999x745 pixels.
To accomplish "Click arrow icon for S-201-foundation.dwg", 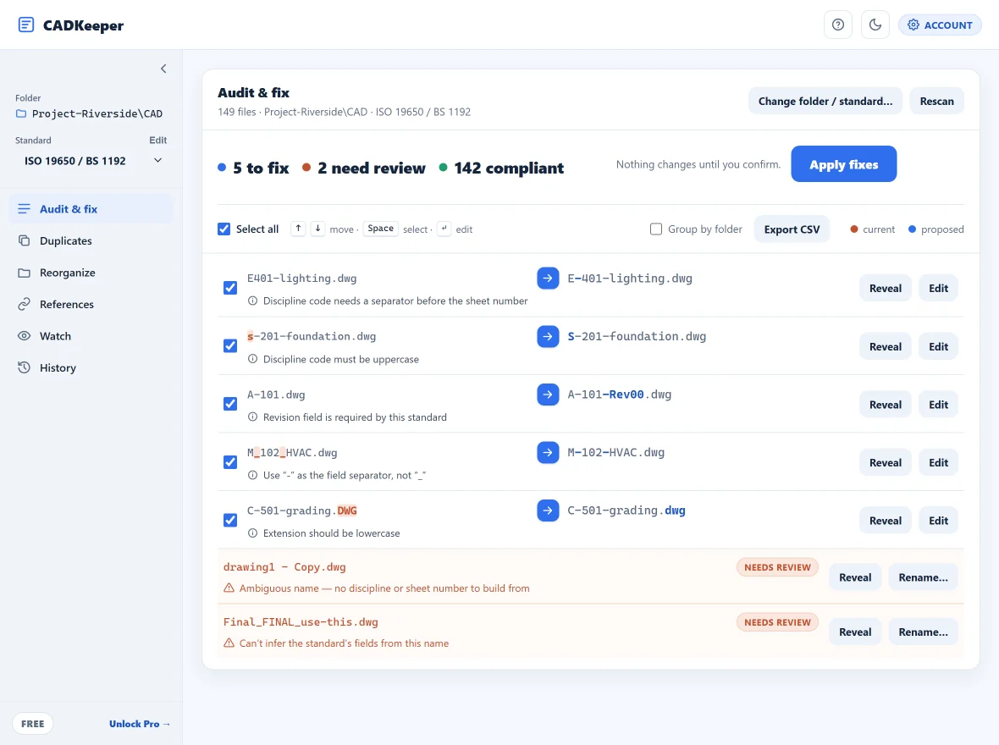I will pyautogui.click(x=548, y=336).
